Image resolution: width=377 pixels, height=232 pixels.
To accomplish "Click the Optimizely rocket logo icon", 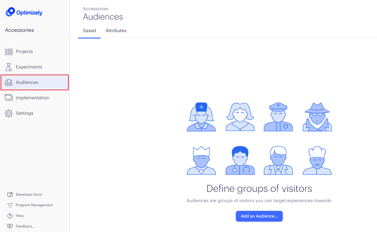I will click(10, 12).
